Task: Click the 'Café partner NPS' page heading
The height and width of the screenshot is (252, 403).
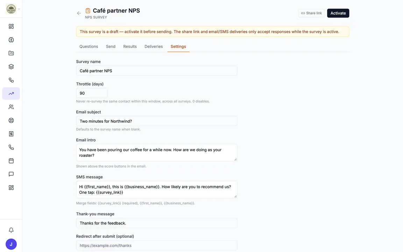Action: 116,10
